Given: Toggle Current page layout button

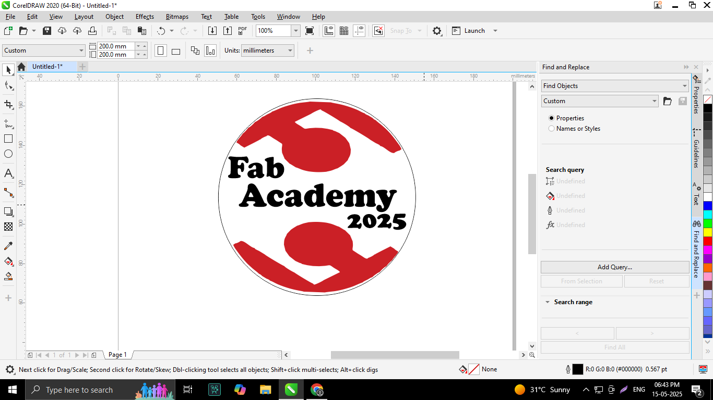Looking at the screenshot, I should pyautogui.click(x=210, y=51).
